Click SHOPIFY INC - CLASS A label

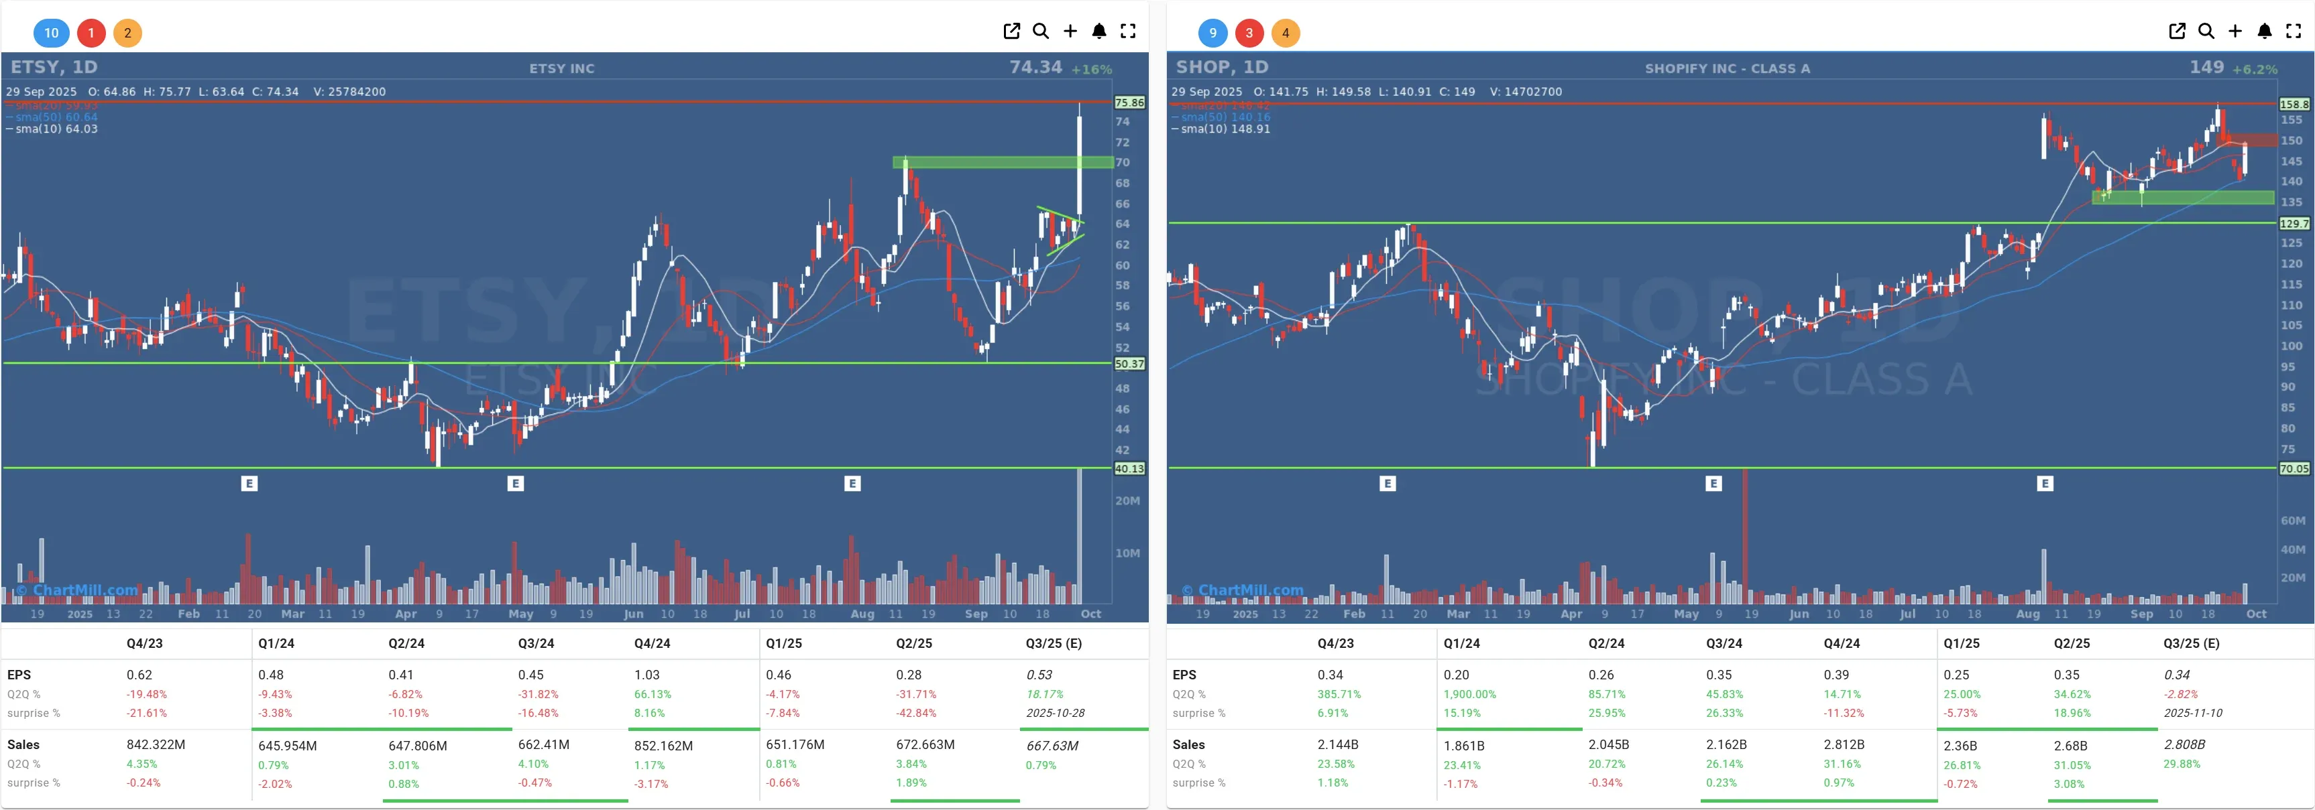1728,68
